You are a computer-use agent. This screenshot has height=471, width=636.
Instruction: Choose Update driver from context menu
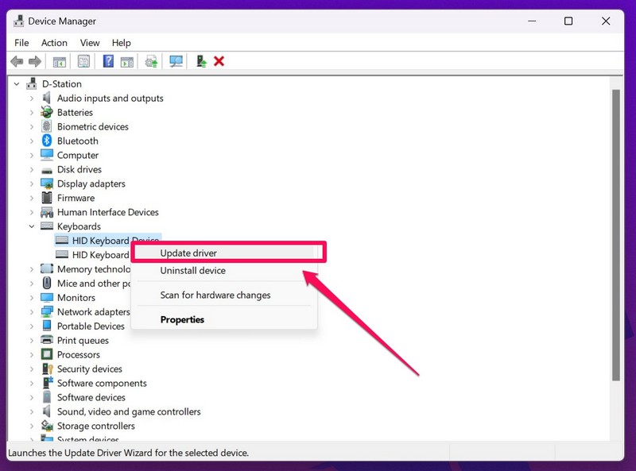[188, 253]
